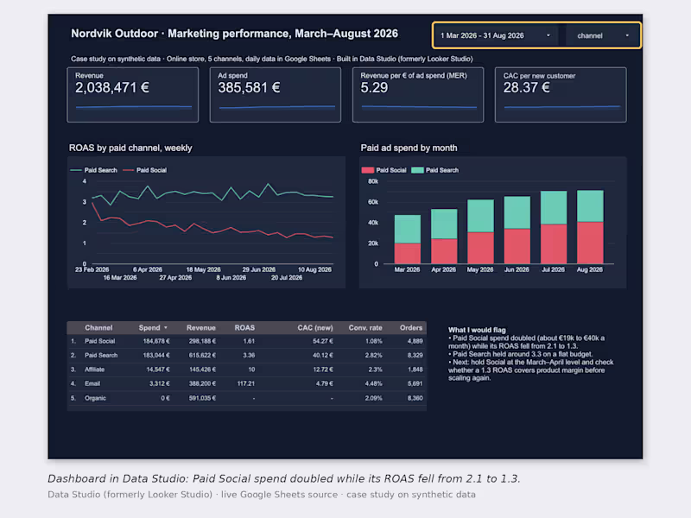Click red Paid Social swatch in spend legend
Screen dimensions: 691x518
coord(368,170)
